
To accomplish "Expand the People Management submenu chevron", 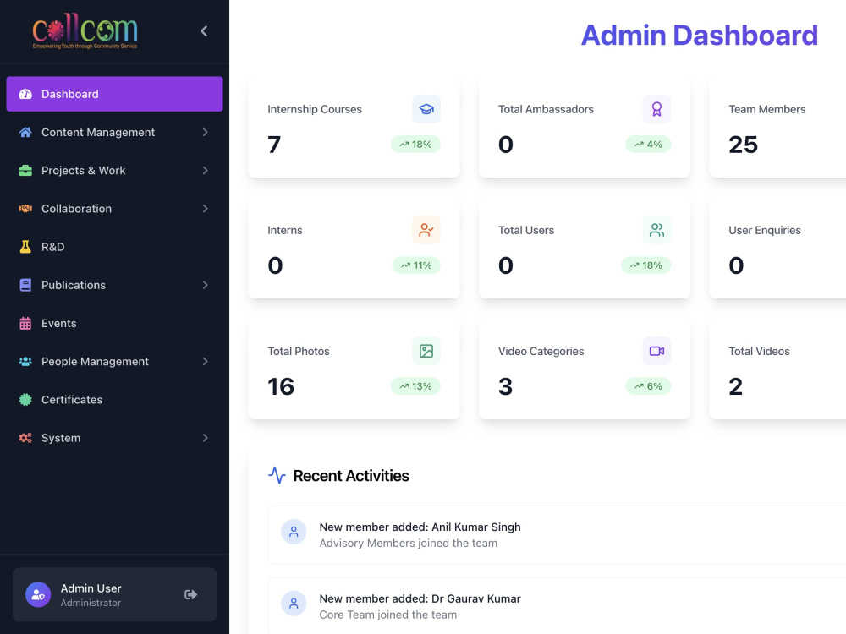I will (x=205, y=362).
